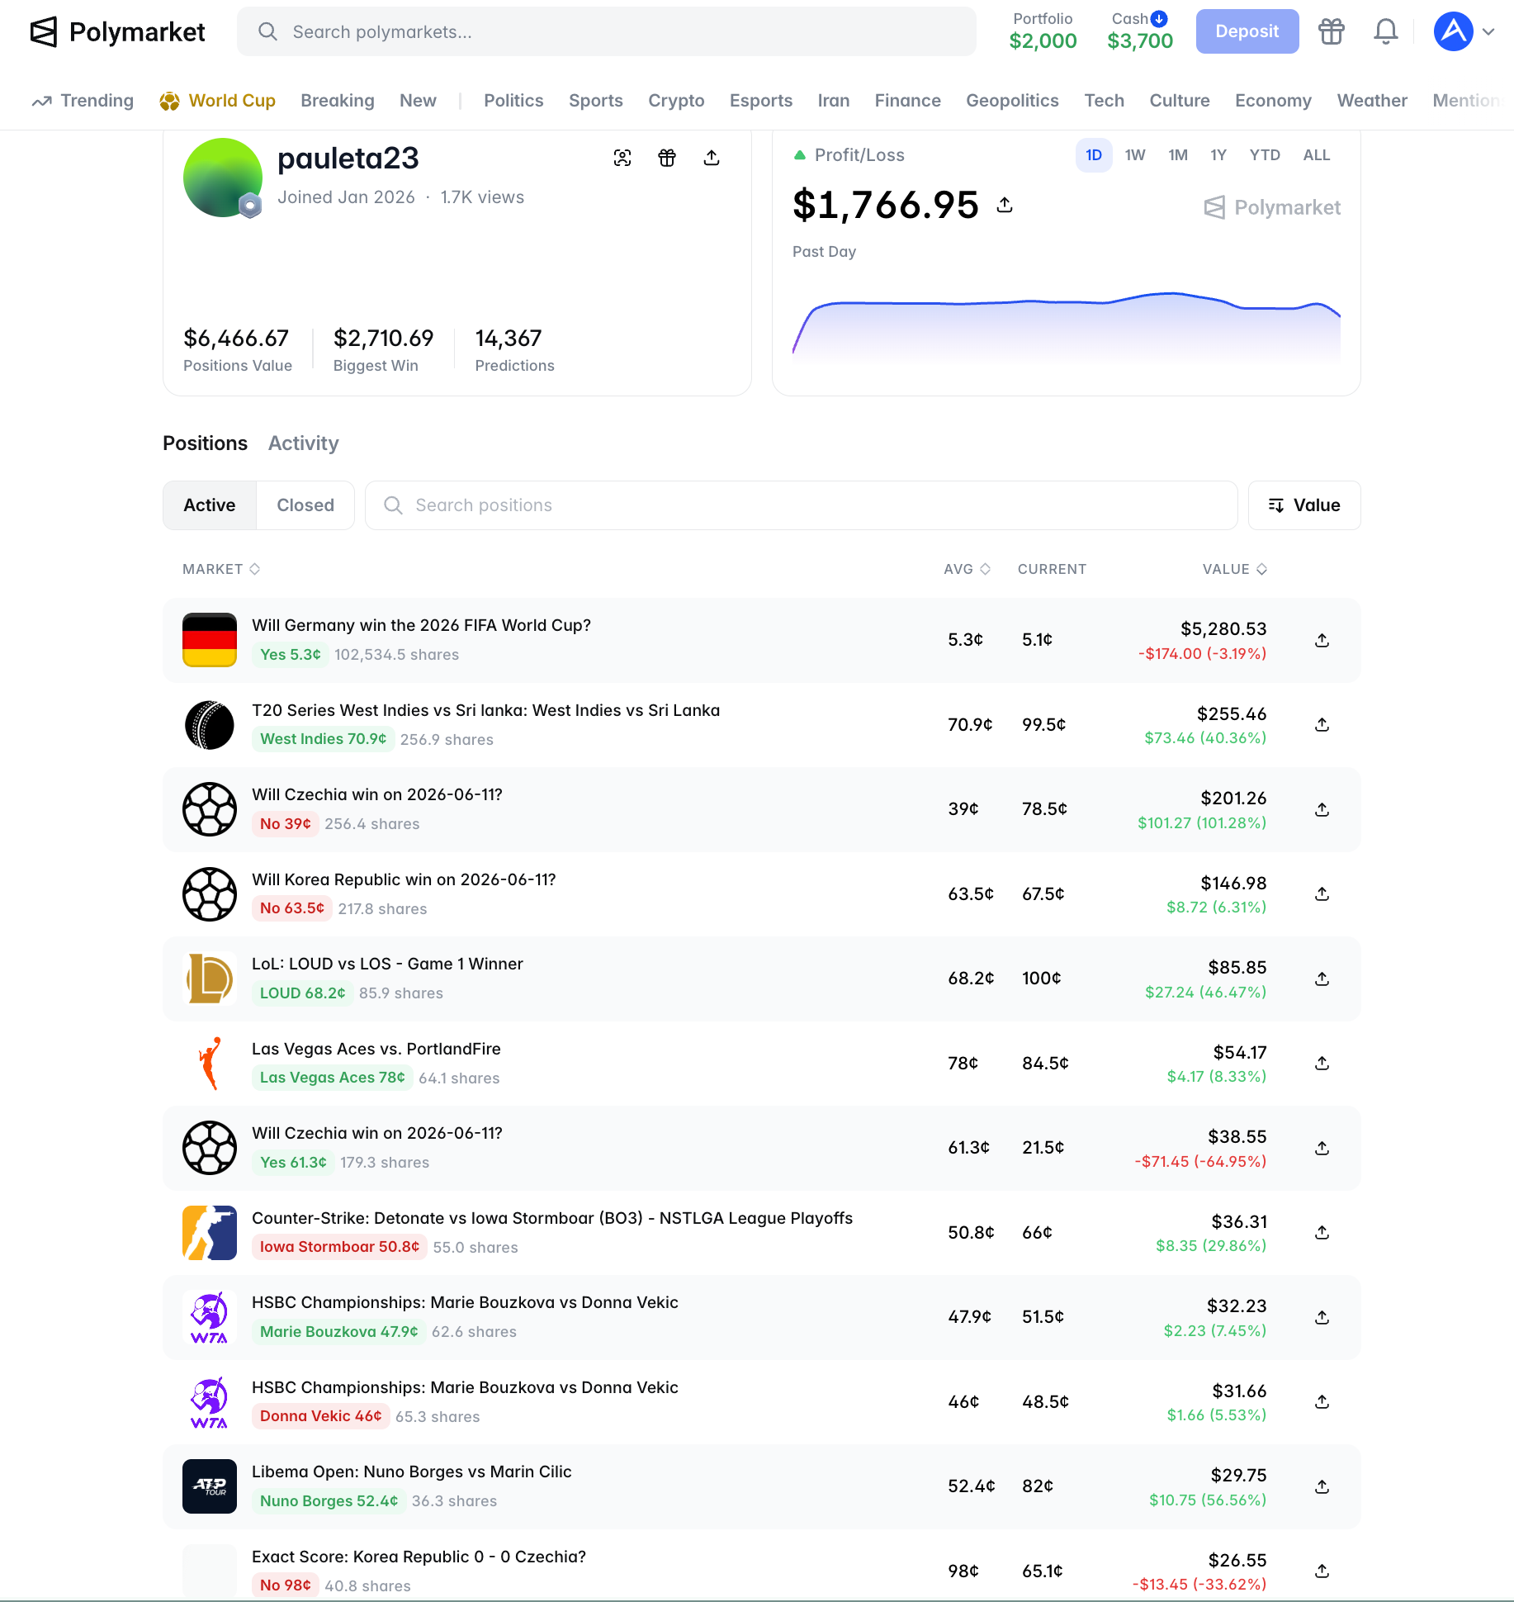Open the Crypto category
Viewport: 1514px width, 1602px height.
pyautogui.click(x=676, y=101)
